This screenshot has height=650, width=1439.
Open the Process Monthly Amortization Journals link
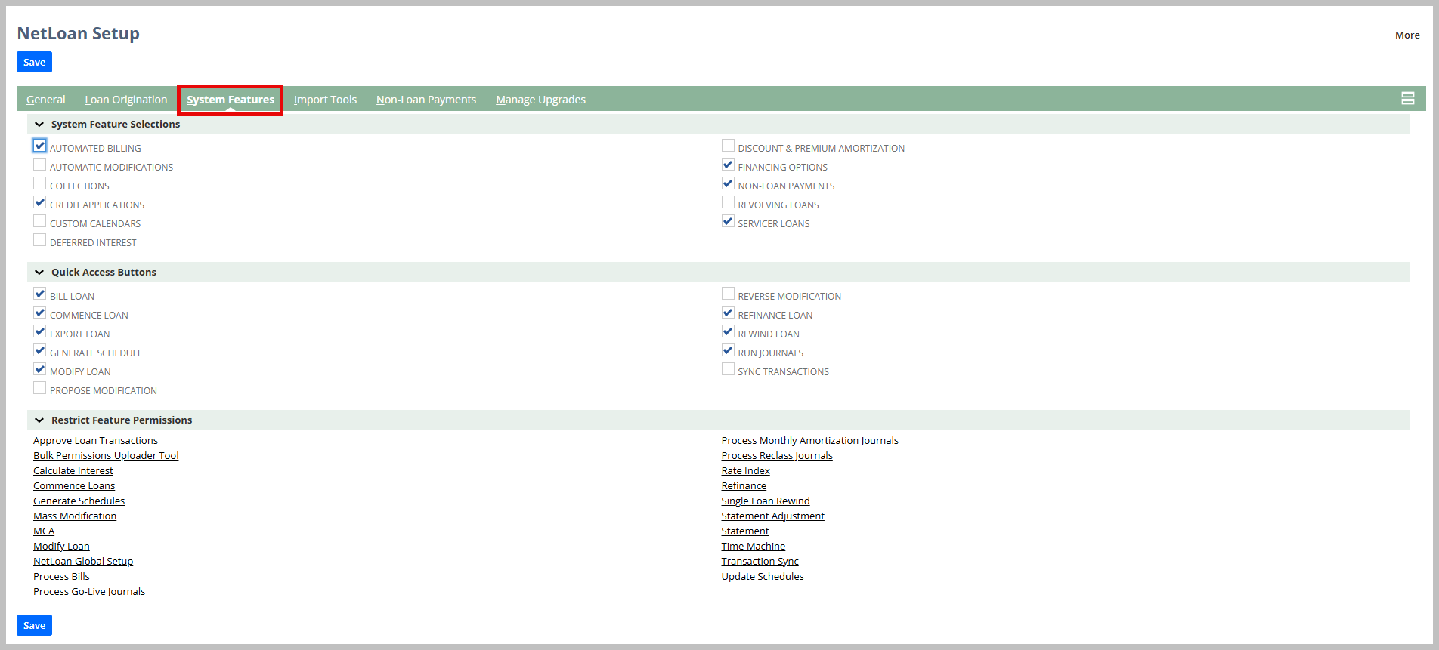coord(809,441)
